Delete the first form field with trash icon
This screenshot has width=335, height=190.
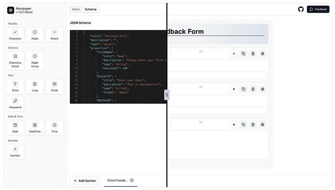(x=253, y=54)
